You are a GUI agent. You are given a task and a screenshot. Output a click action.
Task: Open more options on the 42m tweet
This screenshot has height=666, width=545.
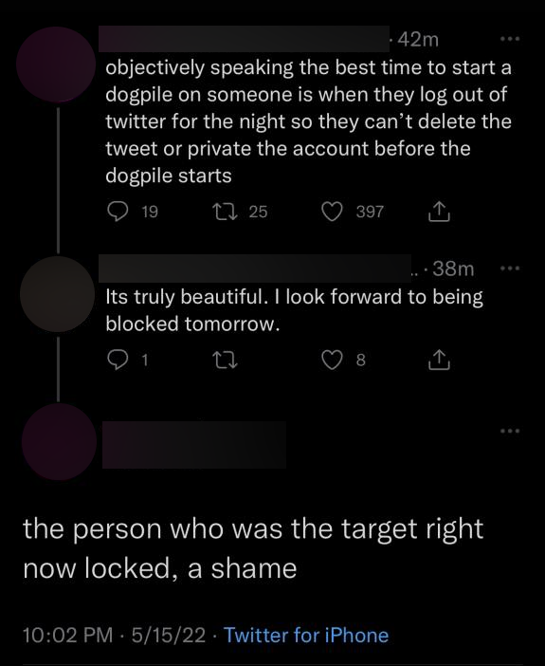click(509, 39)
